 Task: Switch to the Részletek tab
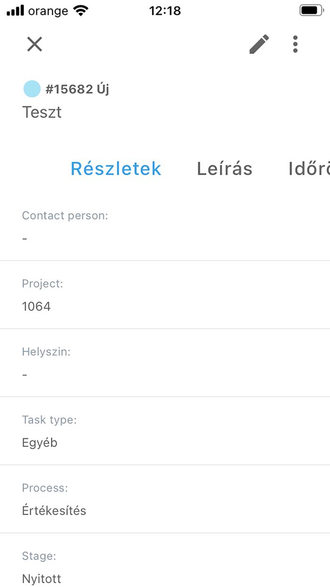click(116, 169)
